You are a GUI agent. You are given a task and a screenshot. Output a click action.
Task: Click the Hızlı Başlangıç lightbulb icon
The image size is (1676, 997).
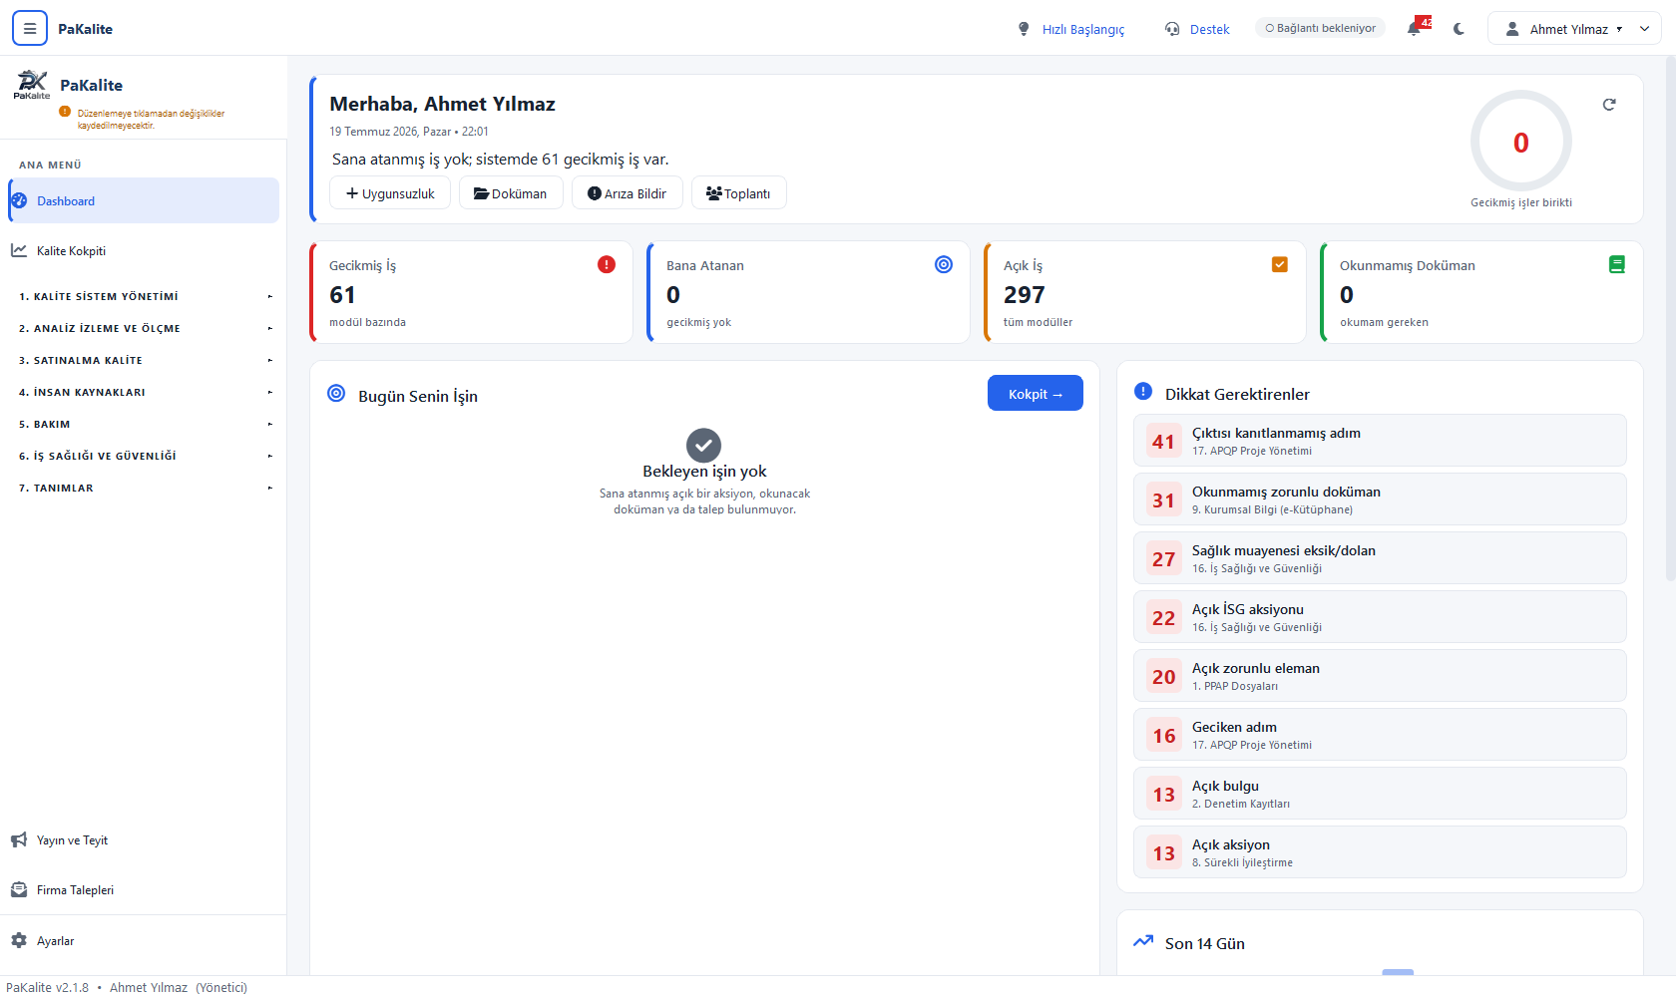[1024, 29]
